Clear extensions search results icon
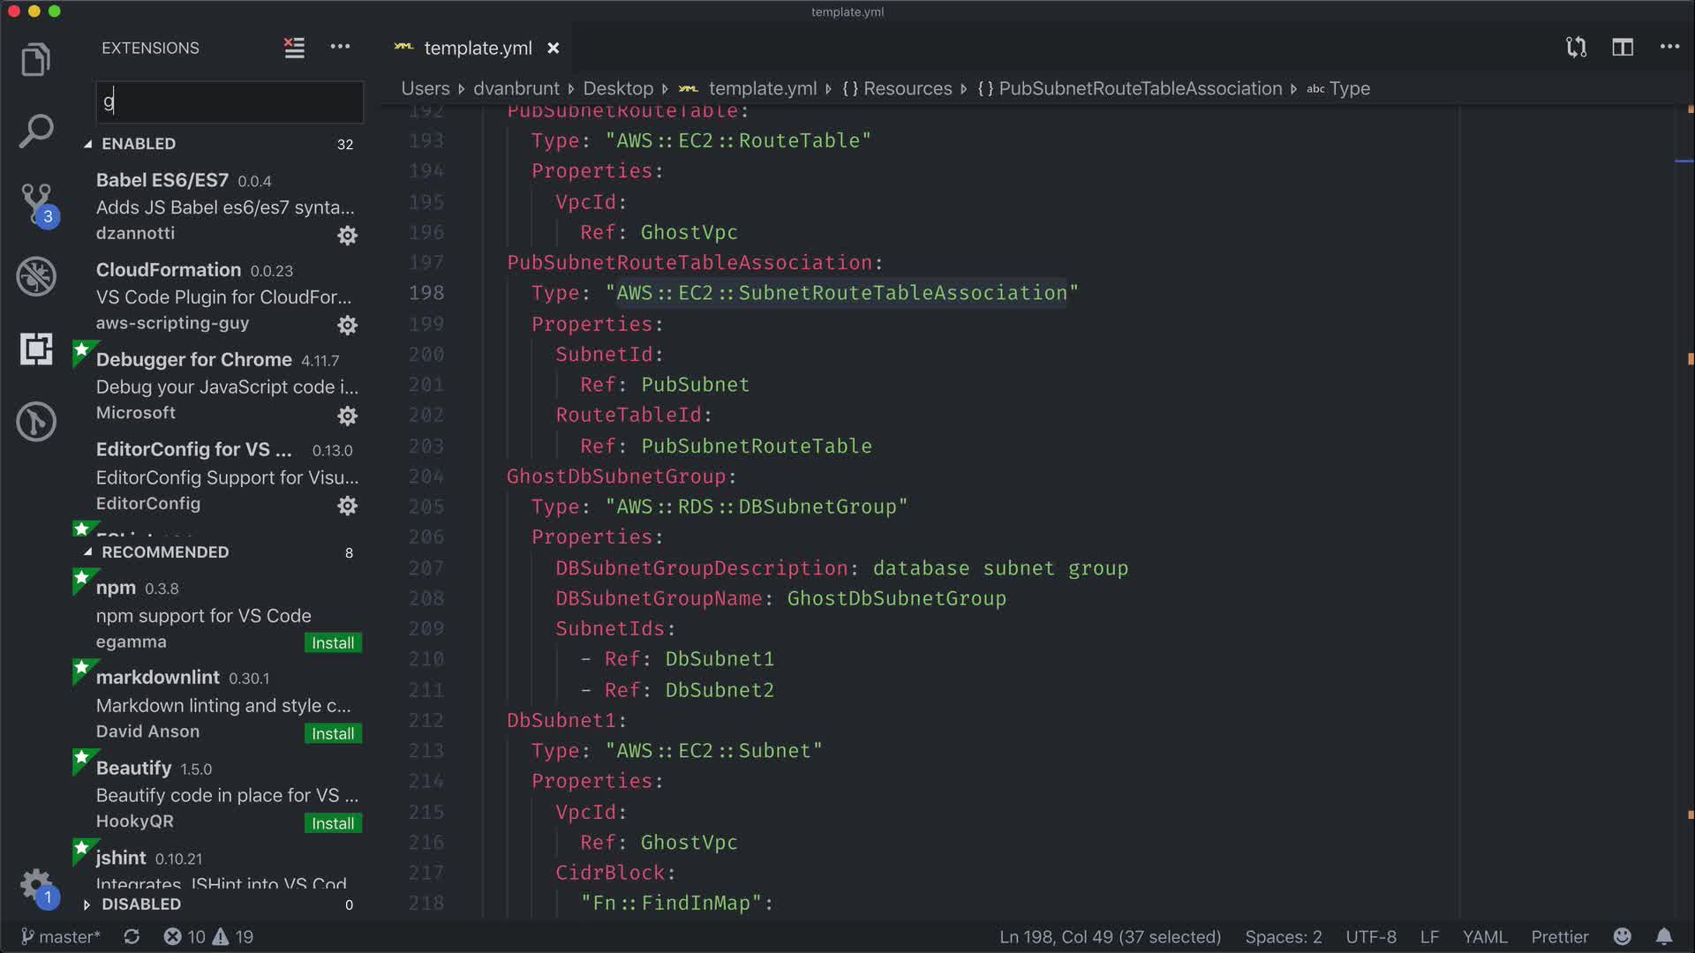The width and height of the screenshot is (1695, 953). 294,48
